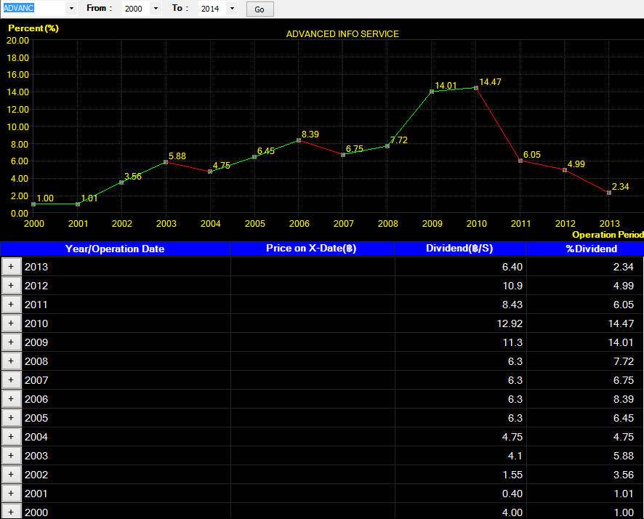This screenshot has height=519, width=644.
Task: Select the 8.43 dividend cell for 2011
Action: 460,305
